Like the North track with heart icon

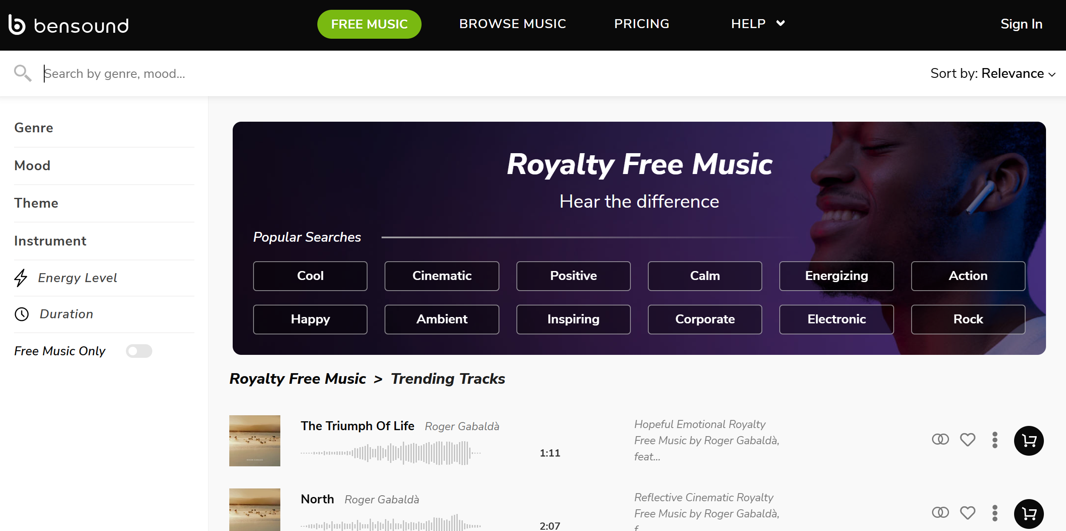967,513
